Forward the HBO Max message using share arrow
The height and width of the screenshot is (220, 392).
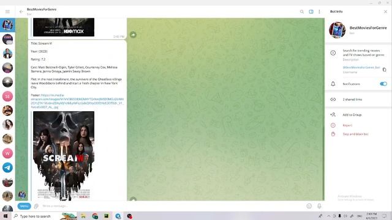coord(134,35)
